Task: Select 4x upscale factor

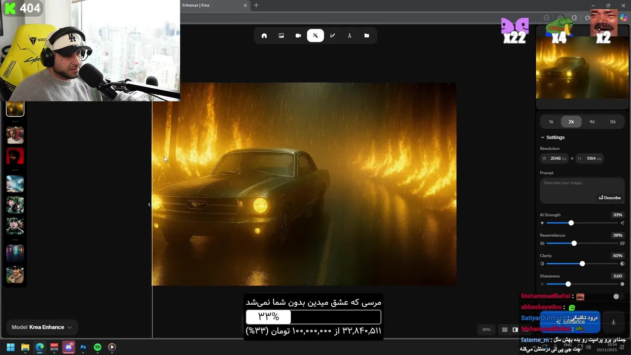Action: click(592, 122)
